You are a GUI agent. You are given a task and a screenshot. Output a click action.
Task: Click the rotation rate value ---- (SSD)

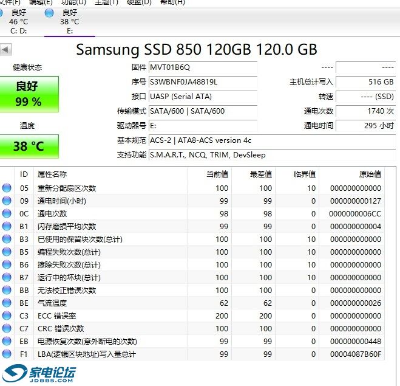[365, 97]
